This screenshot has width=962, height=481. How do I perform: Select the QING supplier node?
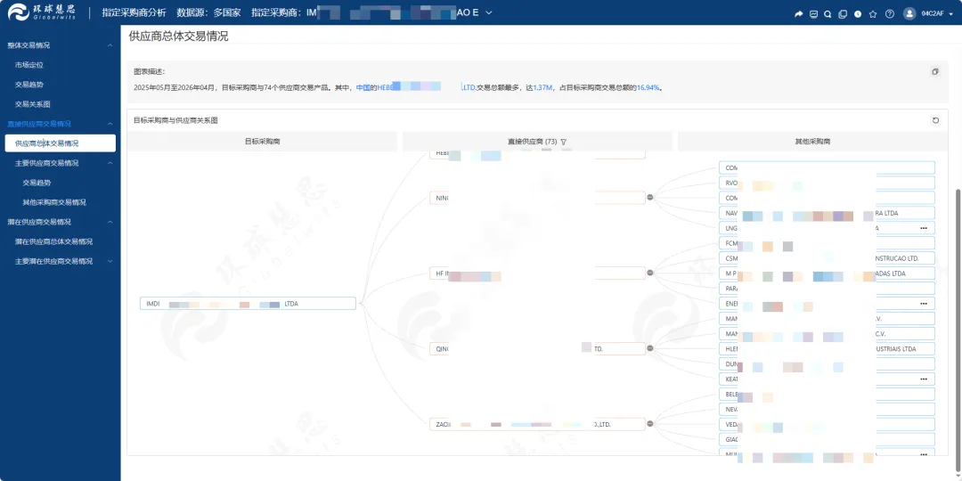(x=537, y=348)
